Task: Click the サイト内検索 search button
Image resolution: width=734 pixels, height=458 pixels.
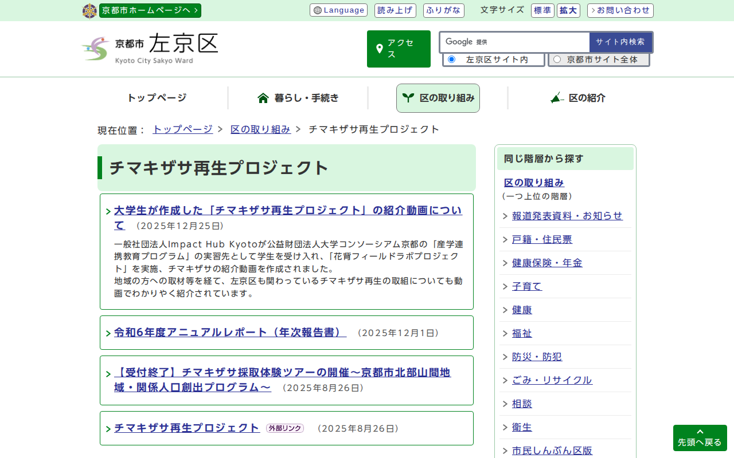Action: [x=620, y=42]
